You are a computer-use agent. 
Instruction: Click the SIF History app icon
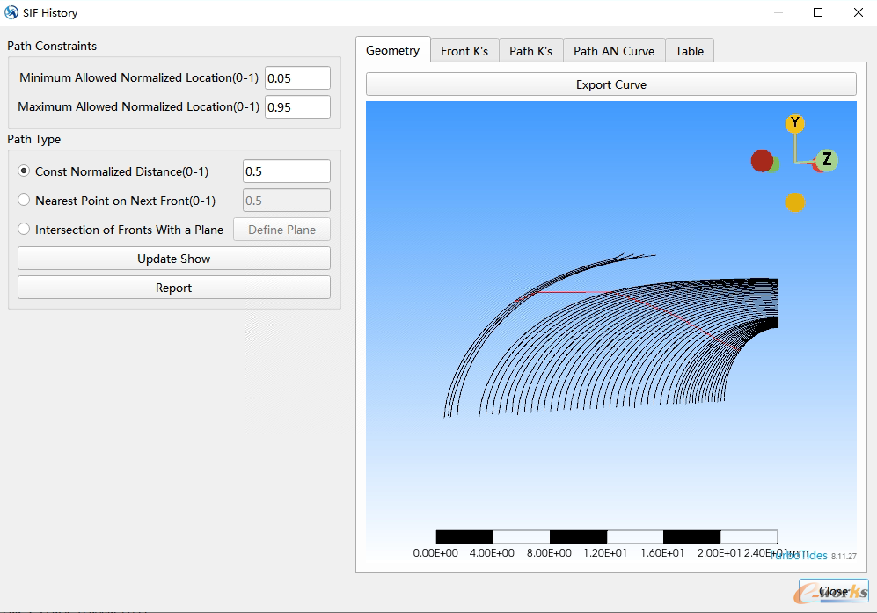coord(11,12)
